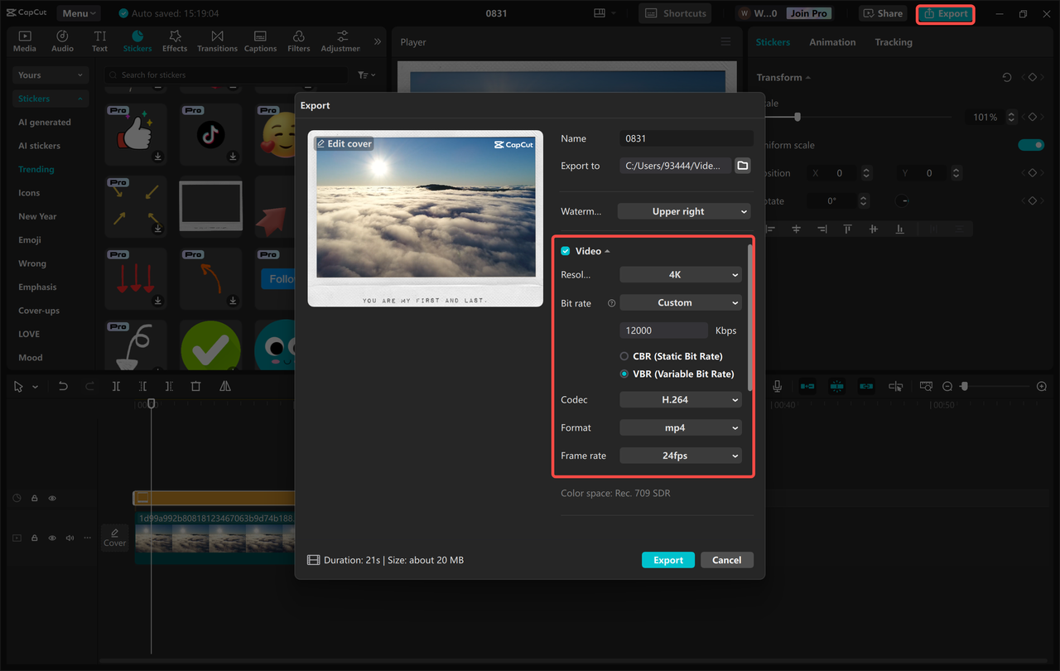
Task: Select the Transitions panel icon
Action: coord(217,40)
